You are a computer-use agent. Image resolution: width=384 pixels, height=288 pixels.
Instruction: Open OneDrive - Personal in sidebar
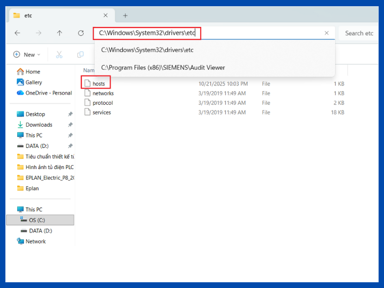click(48, 93)
